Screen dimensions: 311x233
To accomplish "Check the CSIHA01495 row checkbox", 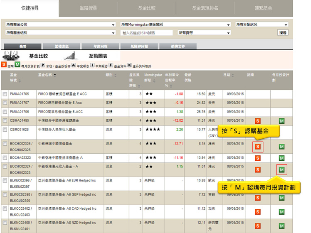I will (x=5, y=120).
